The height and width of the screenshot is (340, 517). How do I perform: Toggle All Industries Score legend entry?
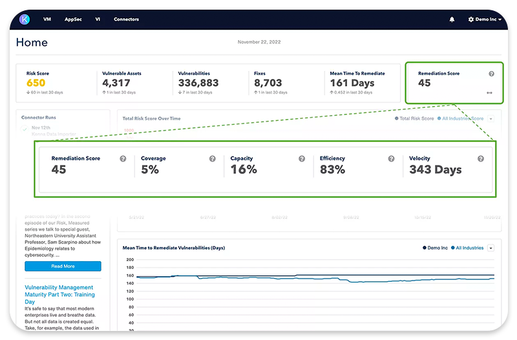tap(460, 118)
